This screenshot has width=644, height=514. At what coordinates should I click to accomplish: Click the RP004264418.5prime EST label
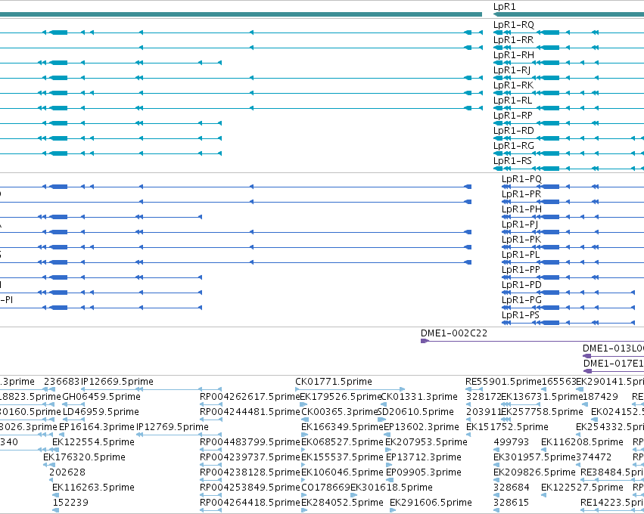[250, 503]
